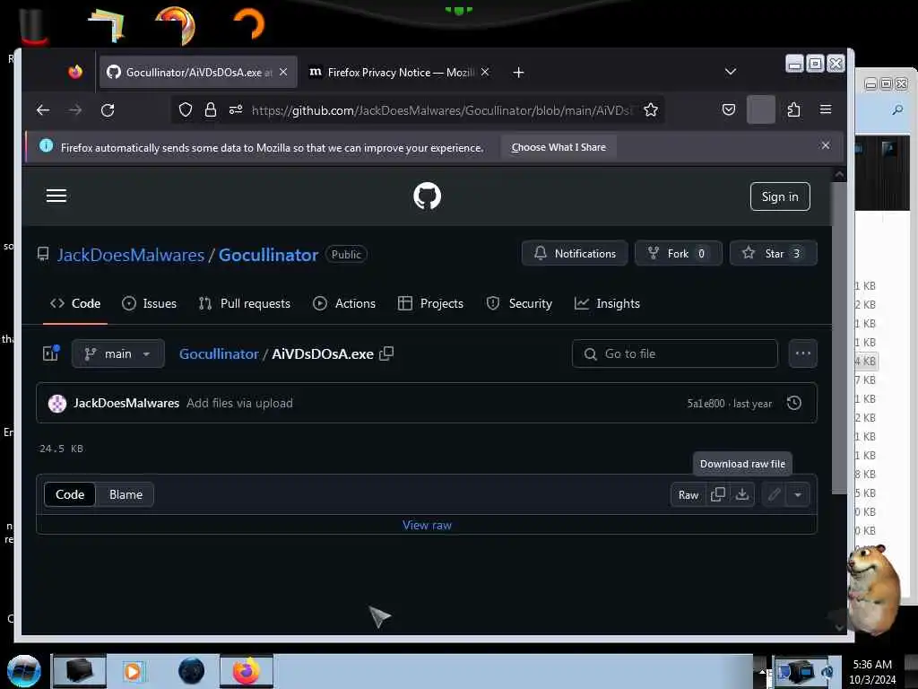
Task: Switch to the Actions tab
Action: [x=344, y=303]
